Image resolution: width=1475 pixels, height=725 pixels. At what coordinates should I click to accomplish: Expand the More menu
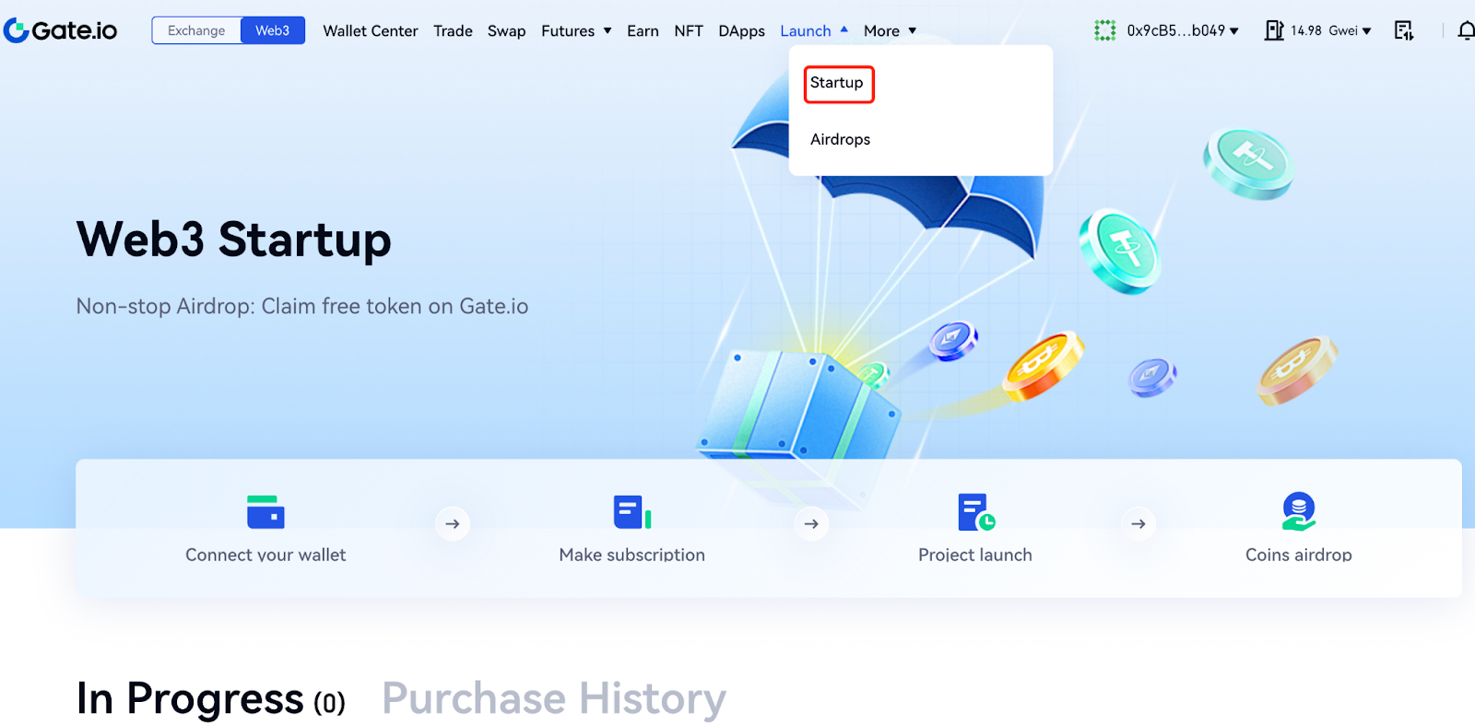tap(890, 30)
